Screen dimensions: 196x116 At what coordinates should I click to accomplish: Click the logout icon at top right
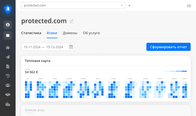coord(189,6)
